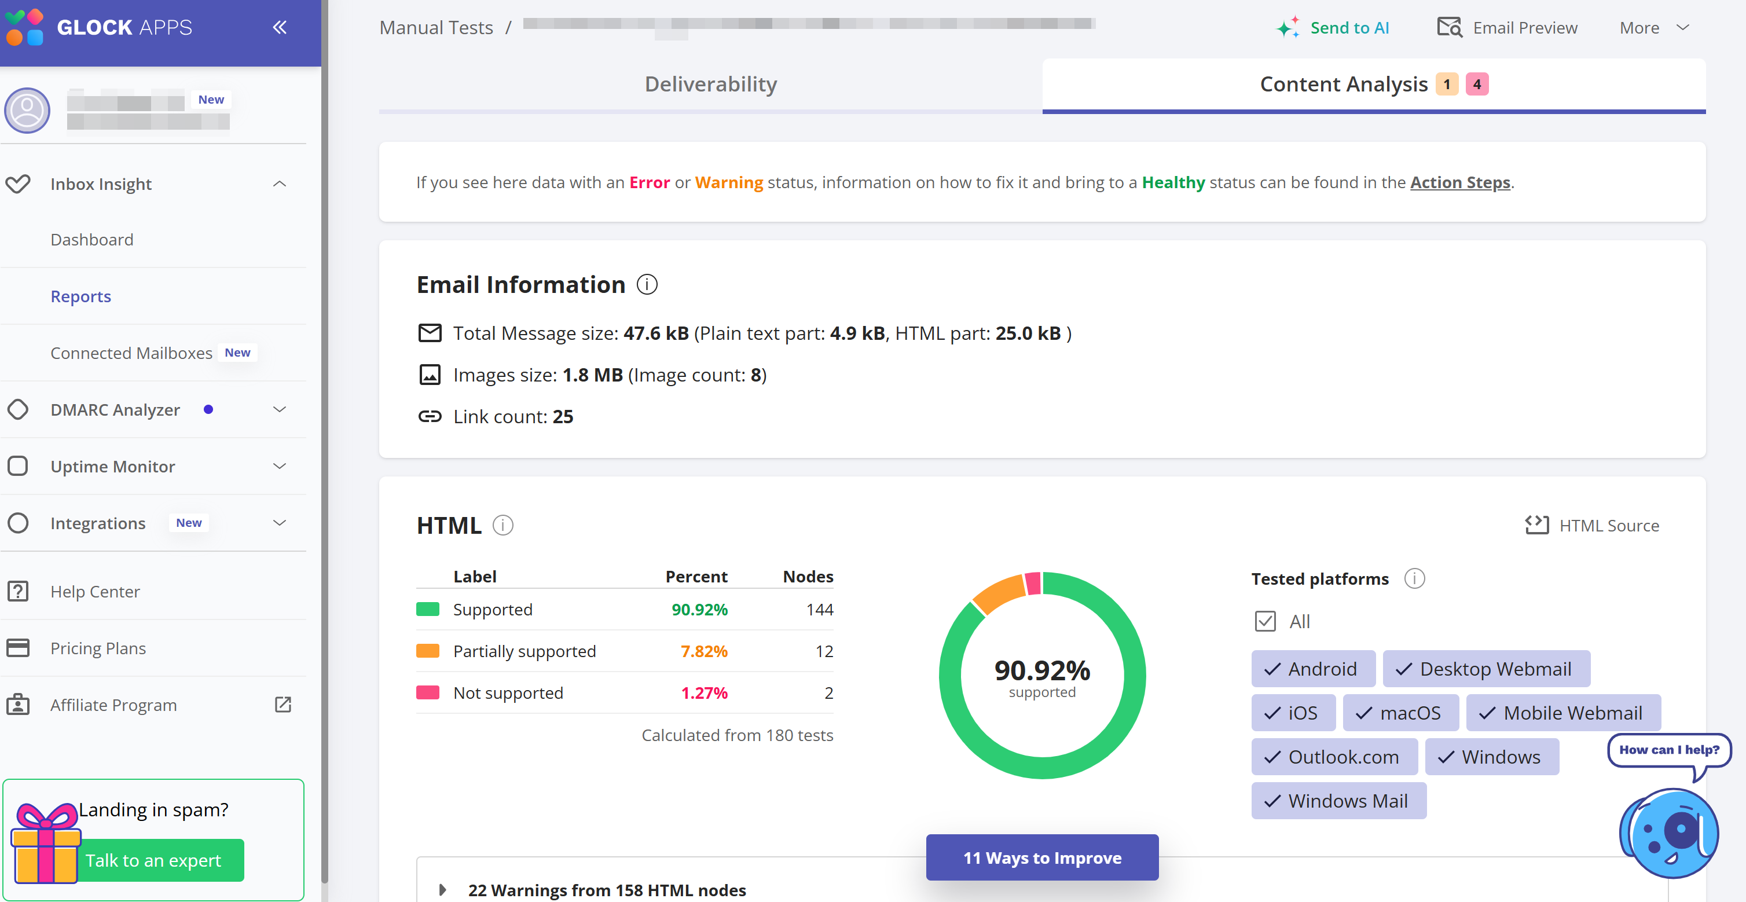
Task: Click the GlockApps logo
Action: (99, 27)
